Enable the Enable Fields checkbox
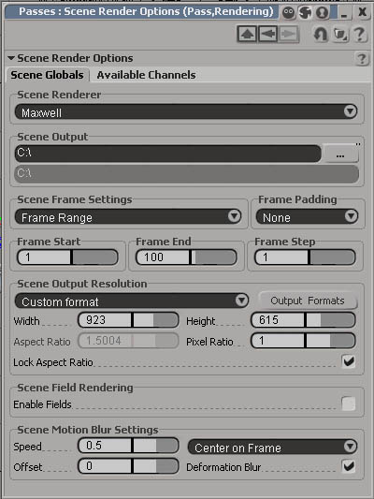The height and width of the screenshot is (499, 374). [349, 404]
